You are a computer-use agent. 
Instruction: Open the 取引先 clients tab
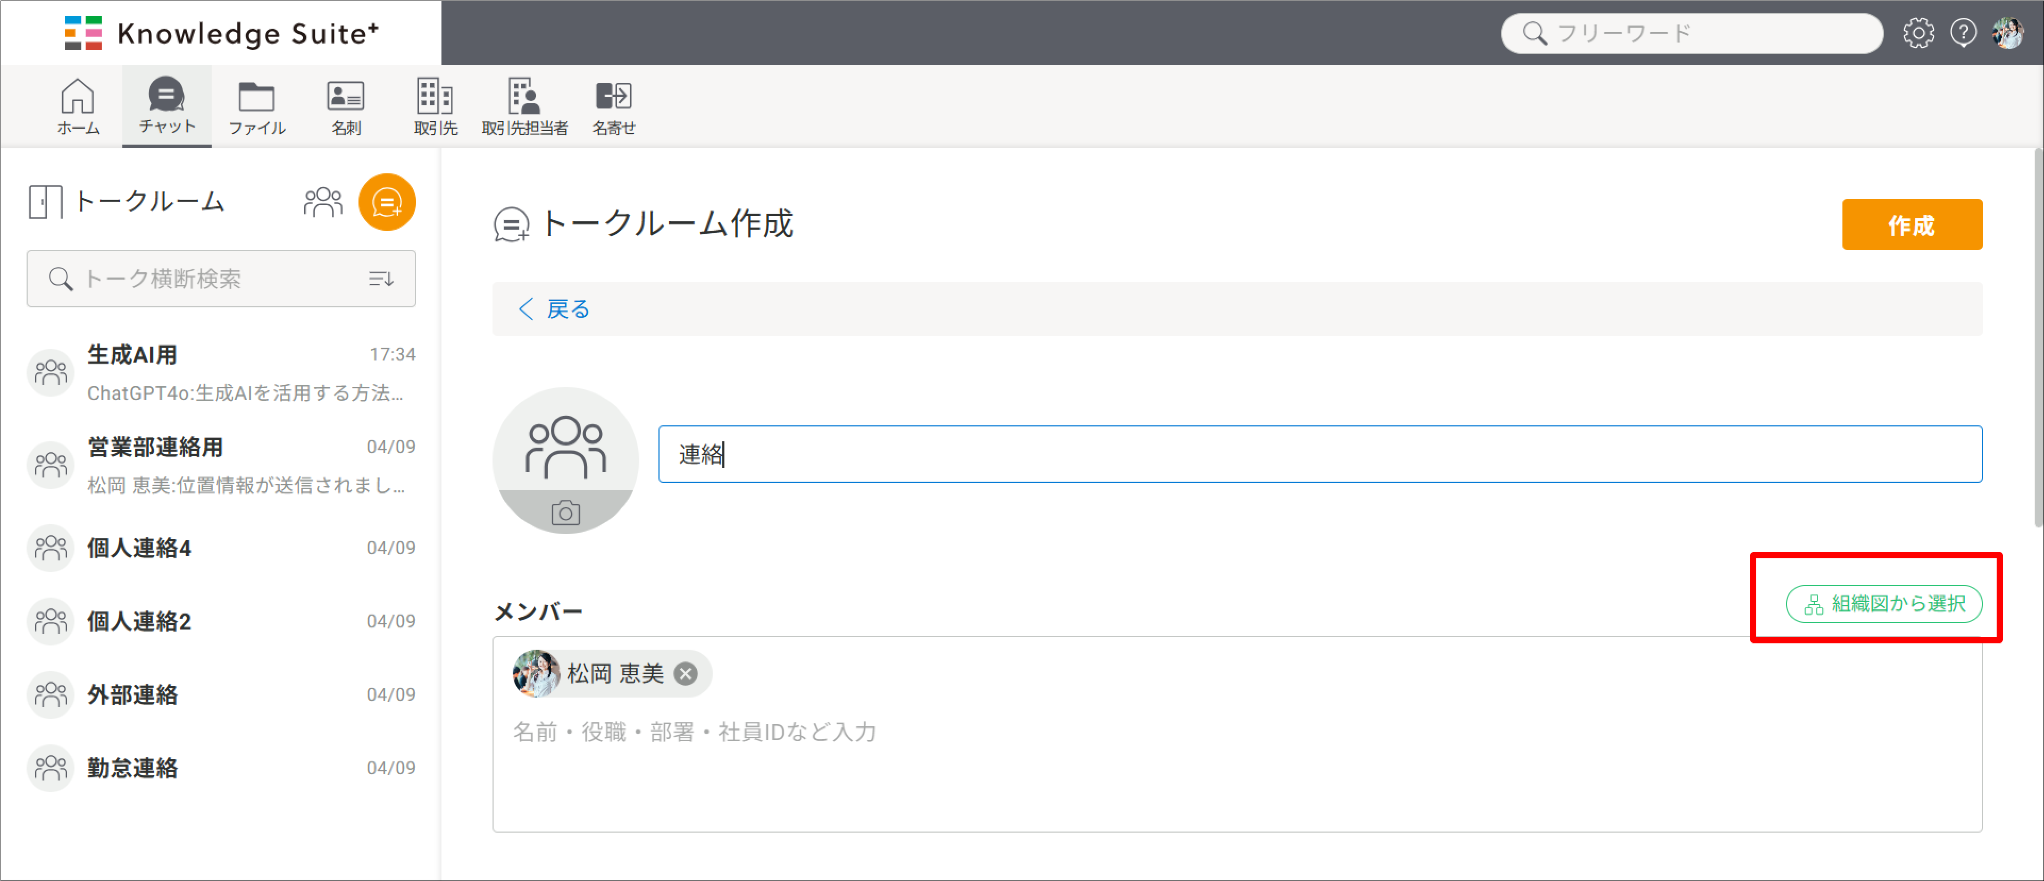[435, 107]
